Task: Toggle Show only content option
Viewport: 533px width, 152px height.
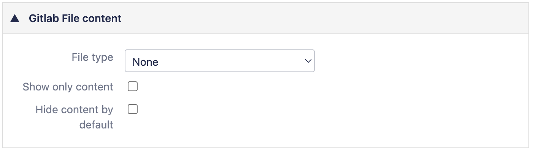Action: tap(132, 87)
